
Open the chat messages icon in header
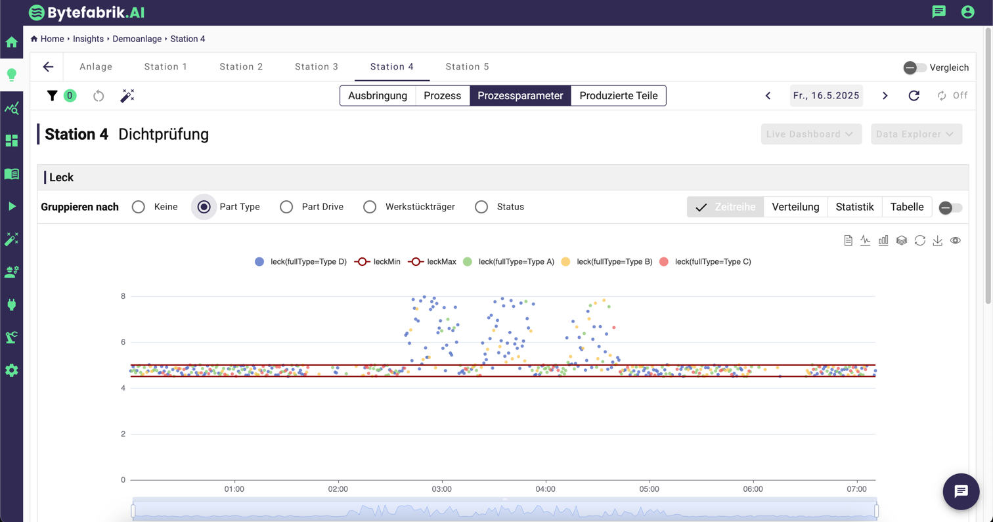point(939,12)
